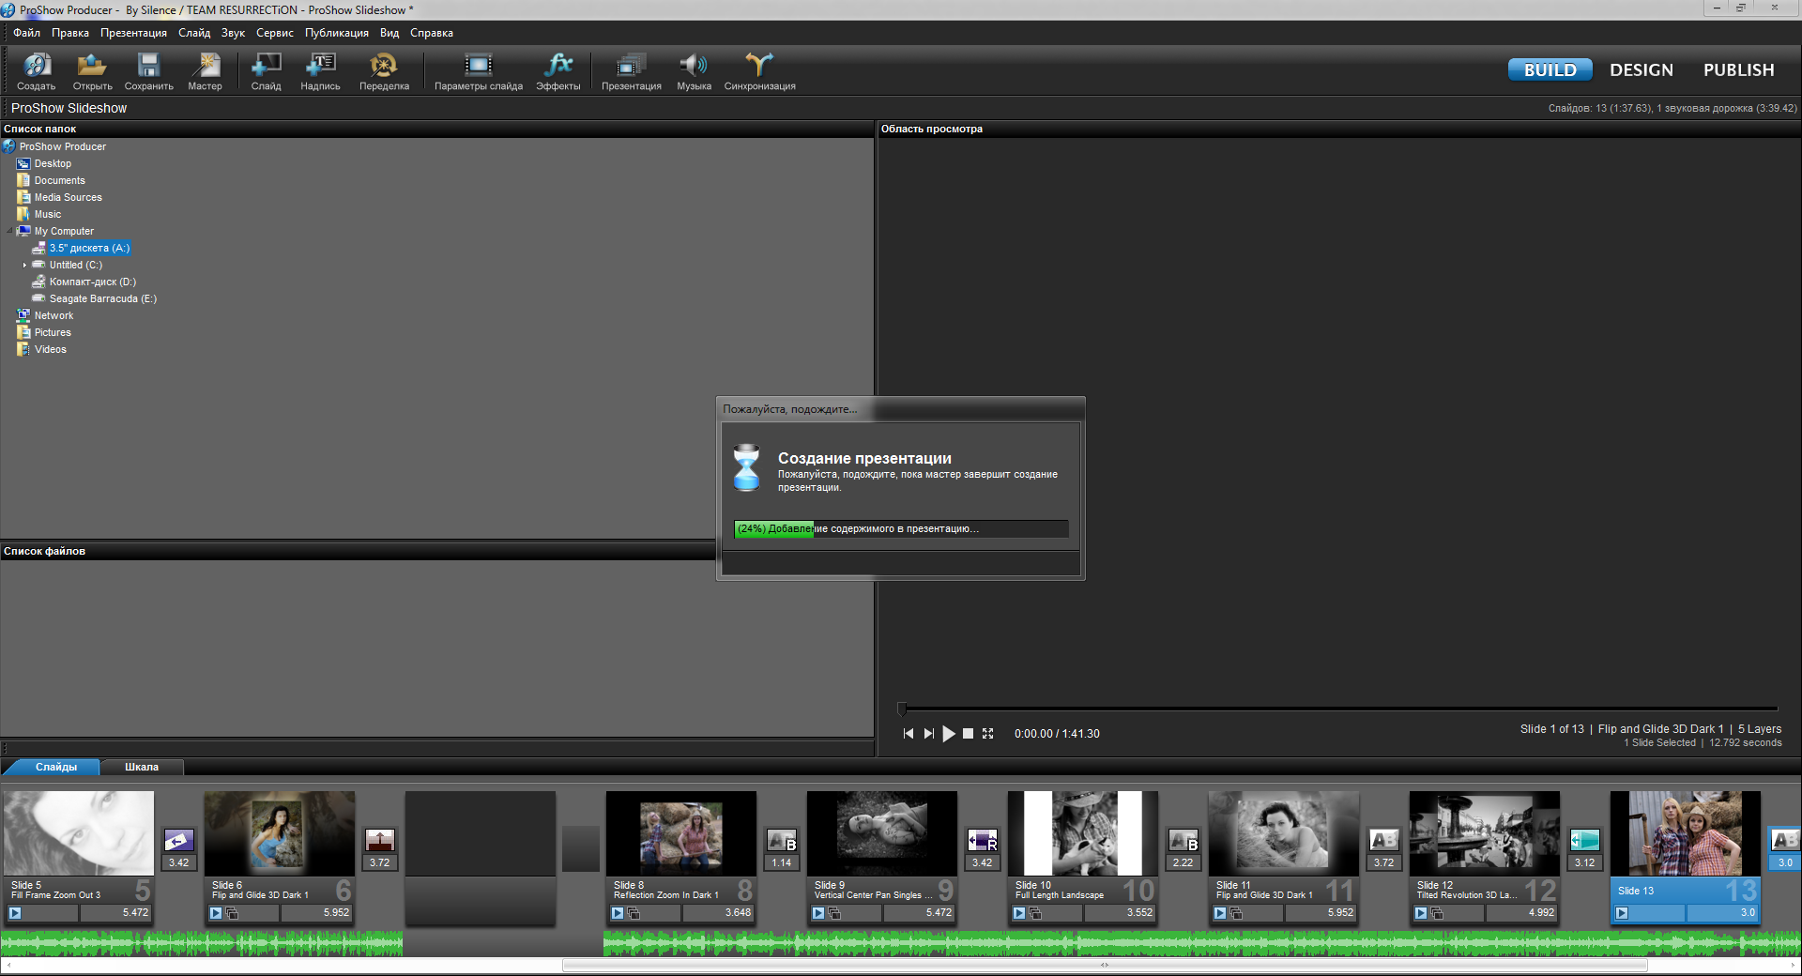Launch the Мастер wizard icon
1802x976 pixels.
pyautogui.click(x=205, y=66)
